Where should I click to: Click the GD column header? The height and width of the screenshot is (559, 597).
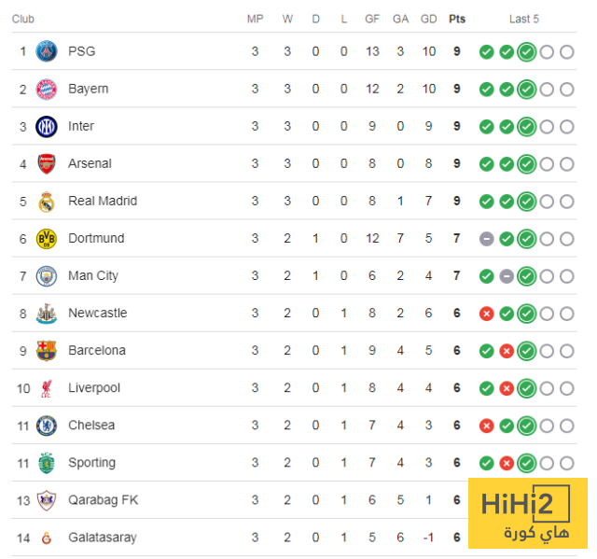click(x=429, y=19)
